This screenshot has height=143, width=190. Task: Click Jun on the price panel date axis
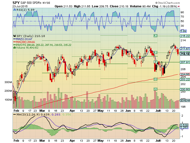coord(128,111)
